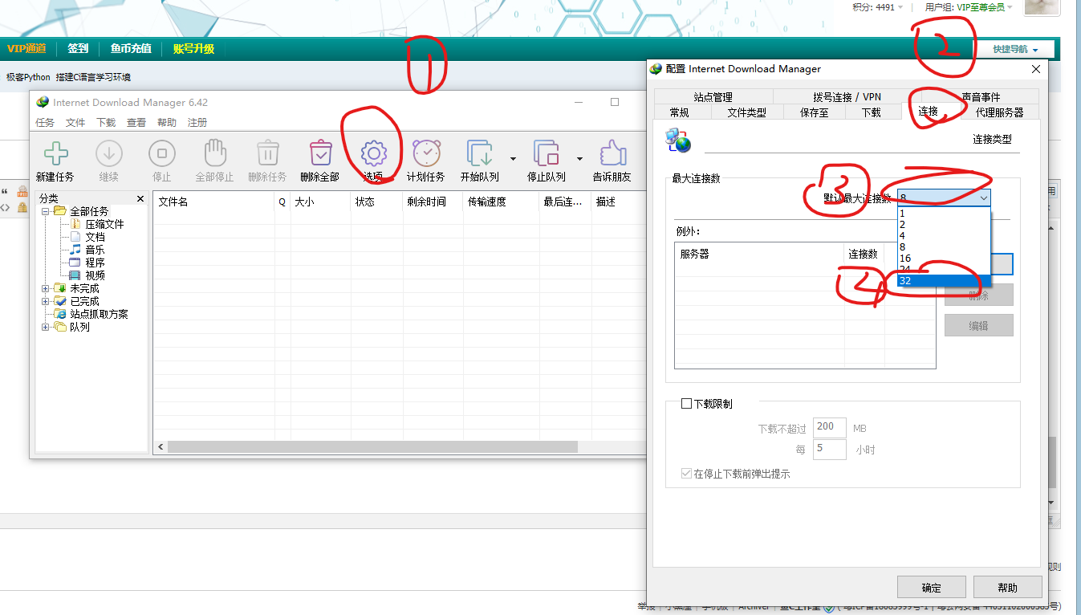Open the 帮助 menu in IDM
This screenshot has height=615, width=1081.
pyautogui.click(x=167, y=123)
